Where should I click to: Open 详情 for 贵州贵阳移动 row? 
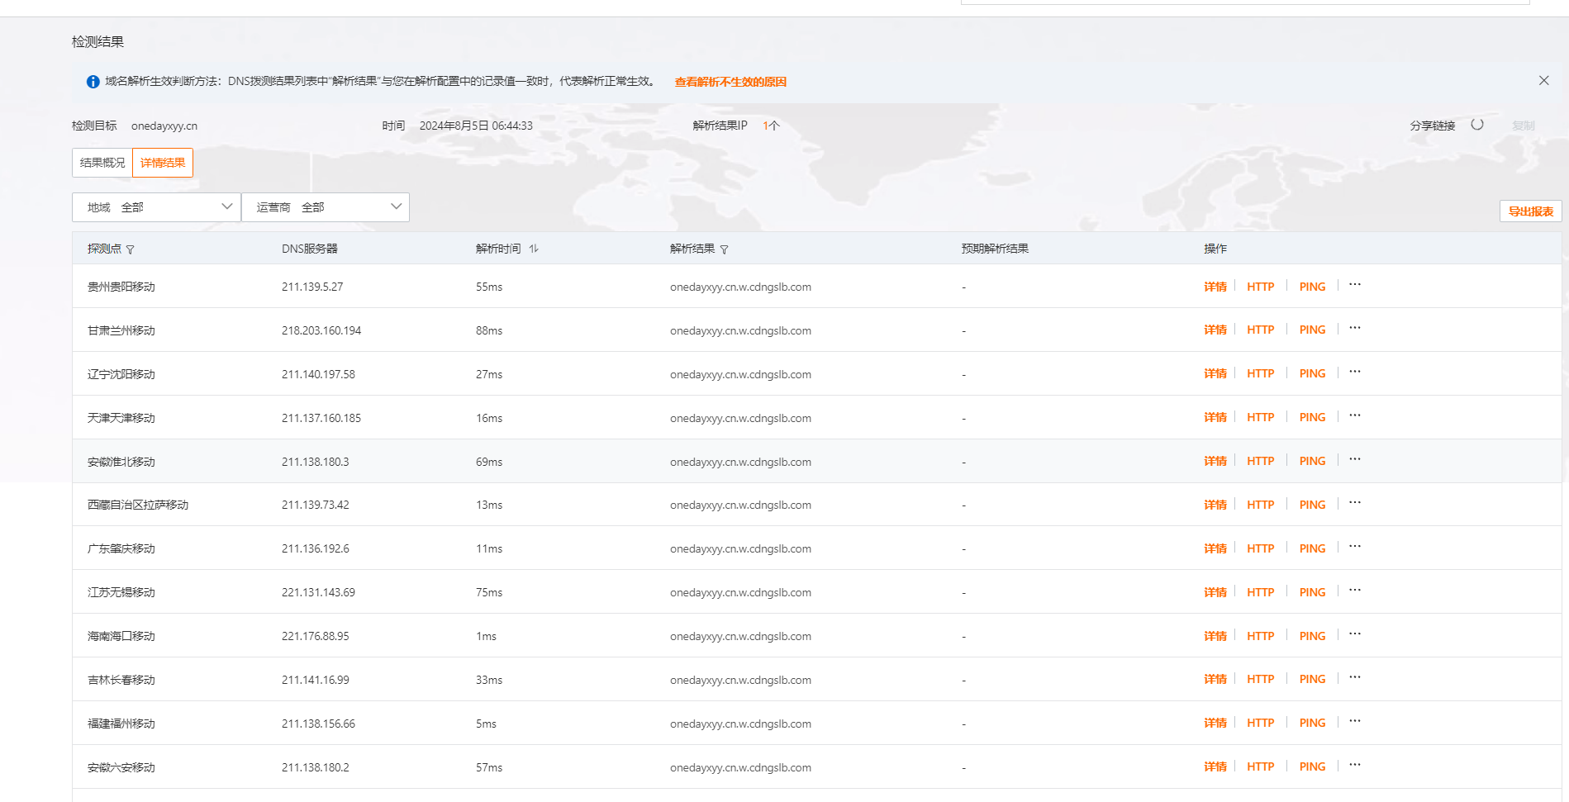pyautogui.click(x=1215, y=287)
